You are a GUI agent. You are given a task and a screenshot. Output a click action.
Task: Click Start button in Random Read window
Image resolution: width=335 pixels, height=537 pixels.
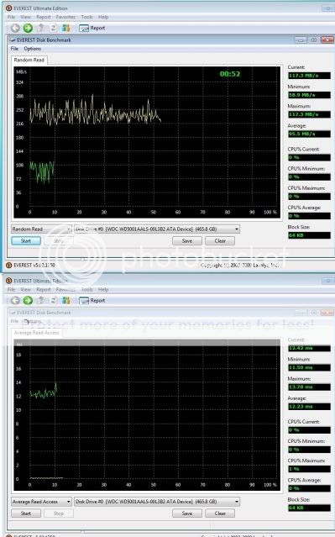pos(26,240)
